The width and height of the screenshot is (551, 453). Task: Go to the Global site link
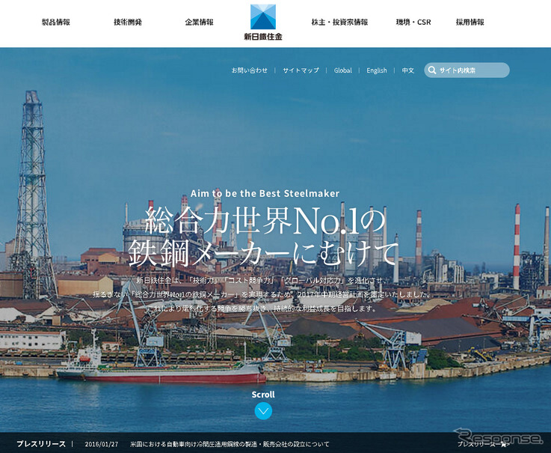coord(342,70)
